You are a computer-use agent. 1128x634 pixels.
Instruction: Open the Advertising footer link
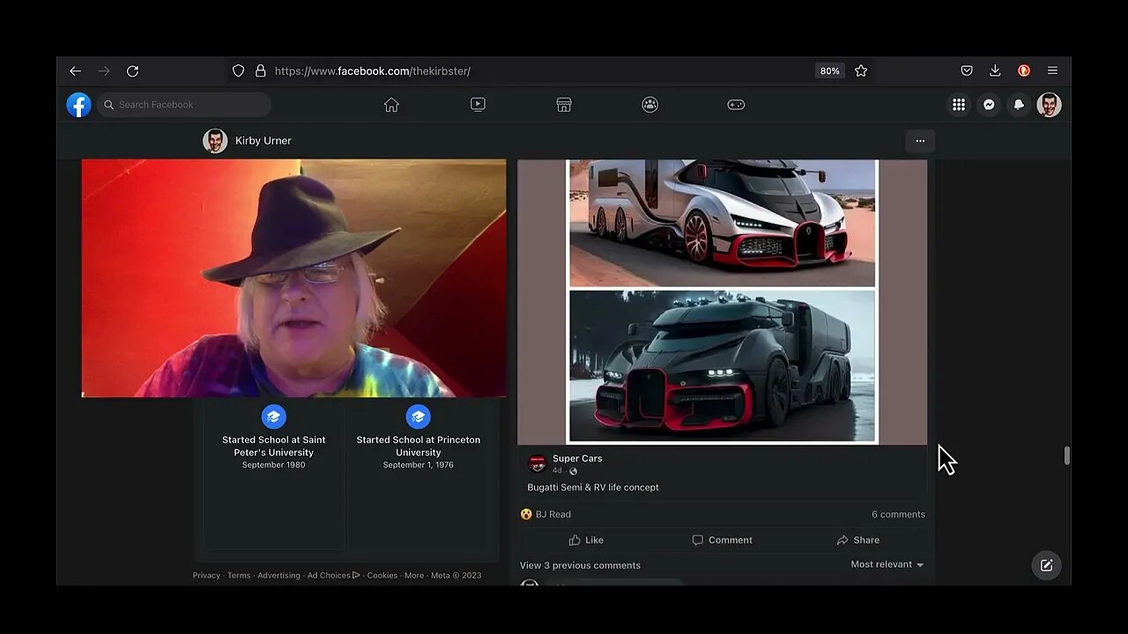(x=278, y=575)
